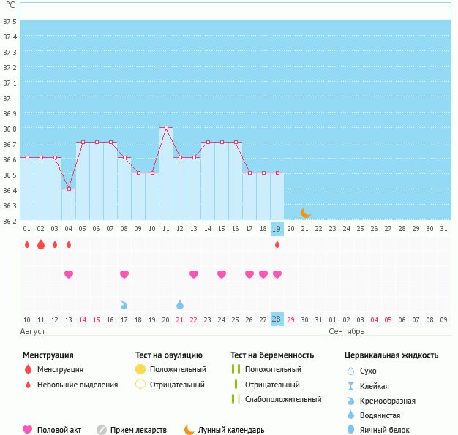Click the creamy cervical fluid icon under day 08
Screen dimensions: 458x435
coord(124,304)
